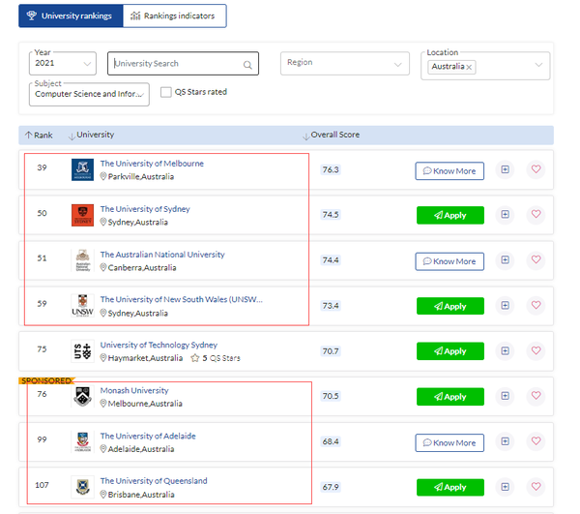
Task: Open The University of Melbourne link
Action: tap(152, 164)
